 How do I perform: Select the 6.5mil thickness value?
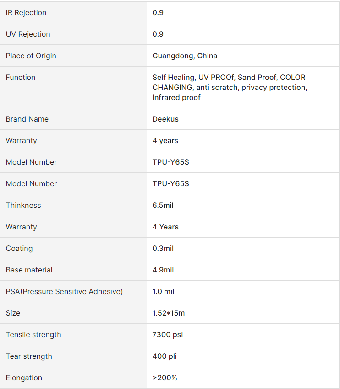(163, 206)
